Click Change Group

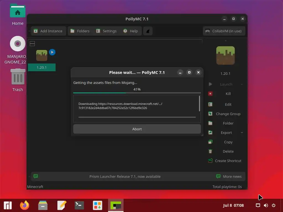point(226,114)
